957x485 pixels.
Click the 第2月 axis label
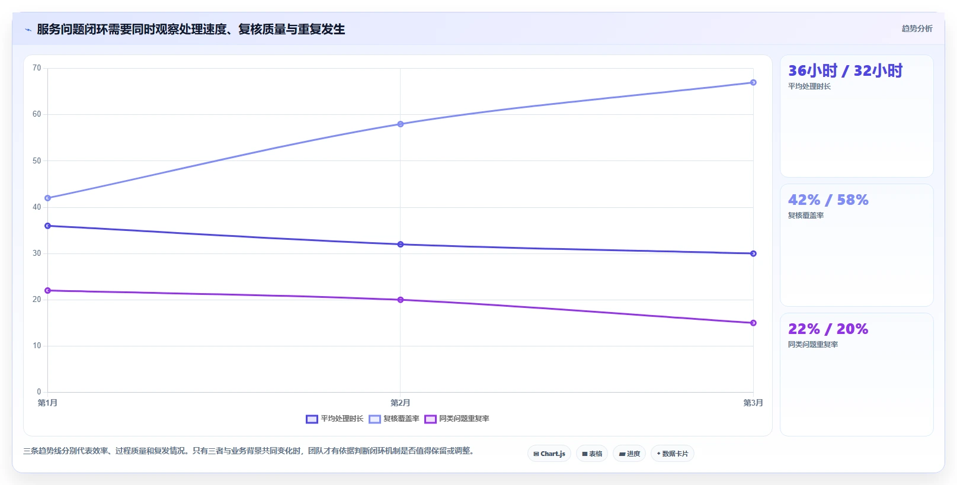[401, 403]
